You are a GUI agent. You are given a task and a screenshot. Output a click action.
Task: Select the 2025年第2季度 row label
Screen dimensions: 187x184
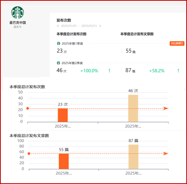tap(72, 63)
